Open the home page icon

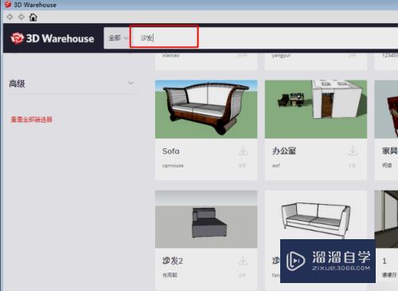point(33,18)
